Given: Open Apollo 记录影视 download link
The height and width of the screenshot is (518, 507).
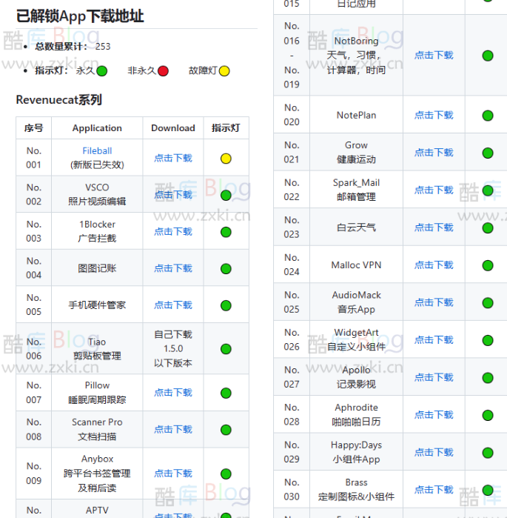Looking at the screenshot, I should tap(434, 377).
